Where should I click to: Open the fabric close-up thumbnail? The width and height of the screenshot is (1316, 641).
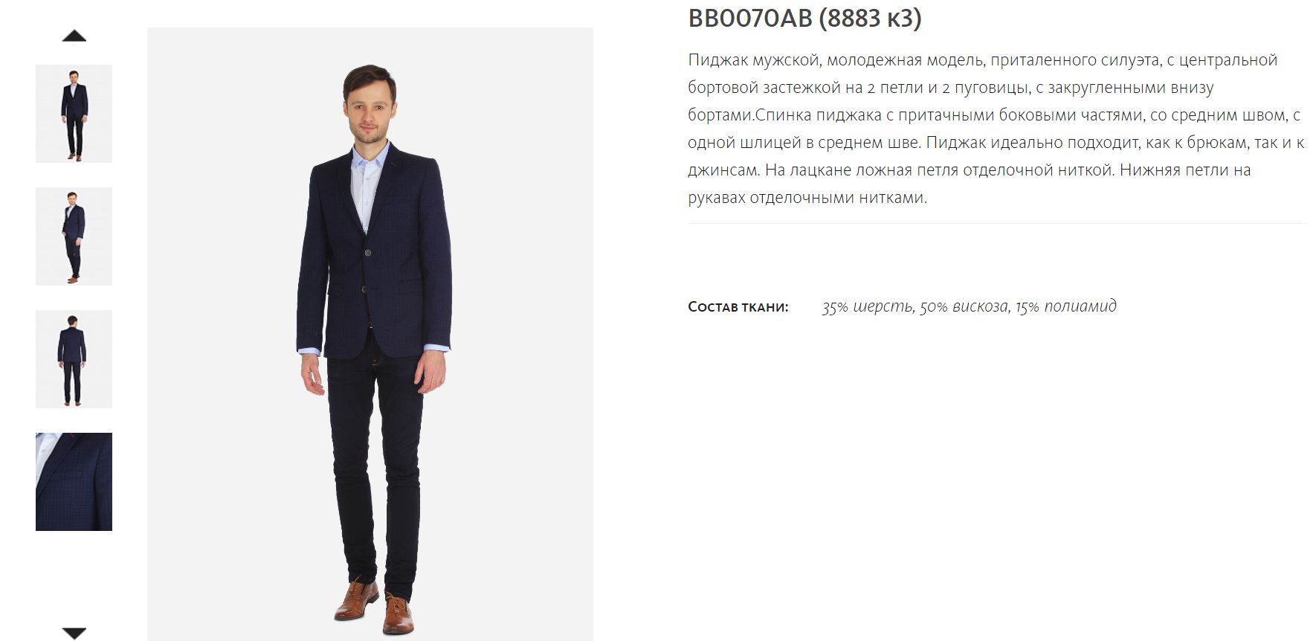pos(74,482)
